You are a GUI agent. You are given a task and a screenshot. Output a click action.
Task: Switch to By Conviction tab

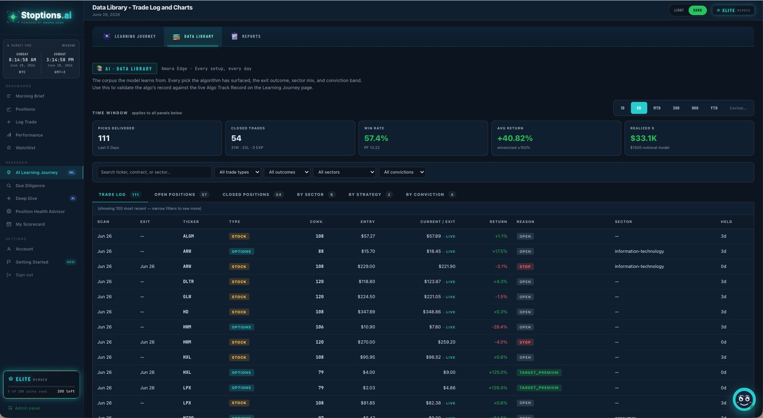(430, 194)
